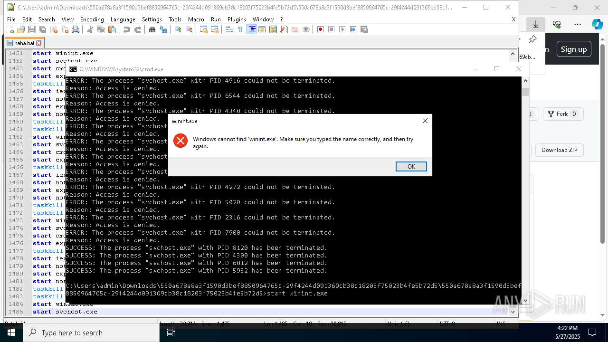Click the Paste clipboard icon in Notepad++
The height and width of the screenshot is (342, 608).
[112, 29]
